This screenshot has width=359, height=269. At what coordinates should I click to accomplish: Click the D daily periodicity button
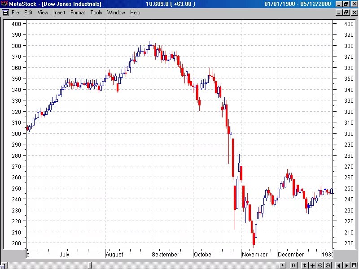[293, 265]
